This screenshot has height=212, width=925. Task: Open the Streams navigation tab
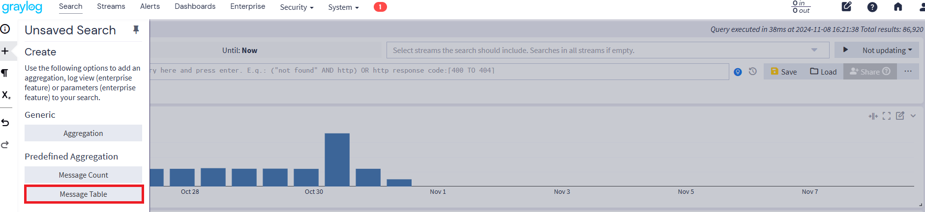tap(111, 6)
